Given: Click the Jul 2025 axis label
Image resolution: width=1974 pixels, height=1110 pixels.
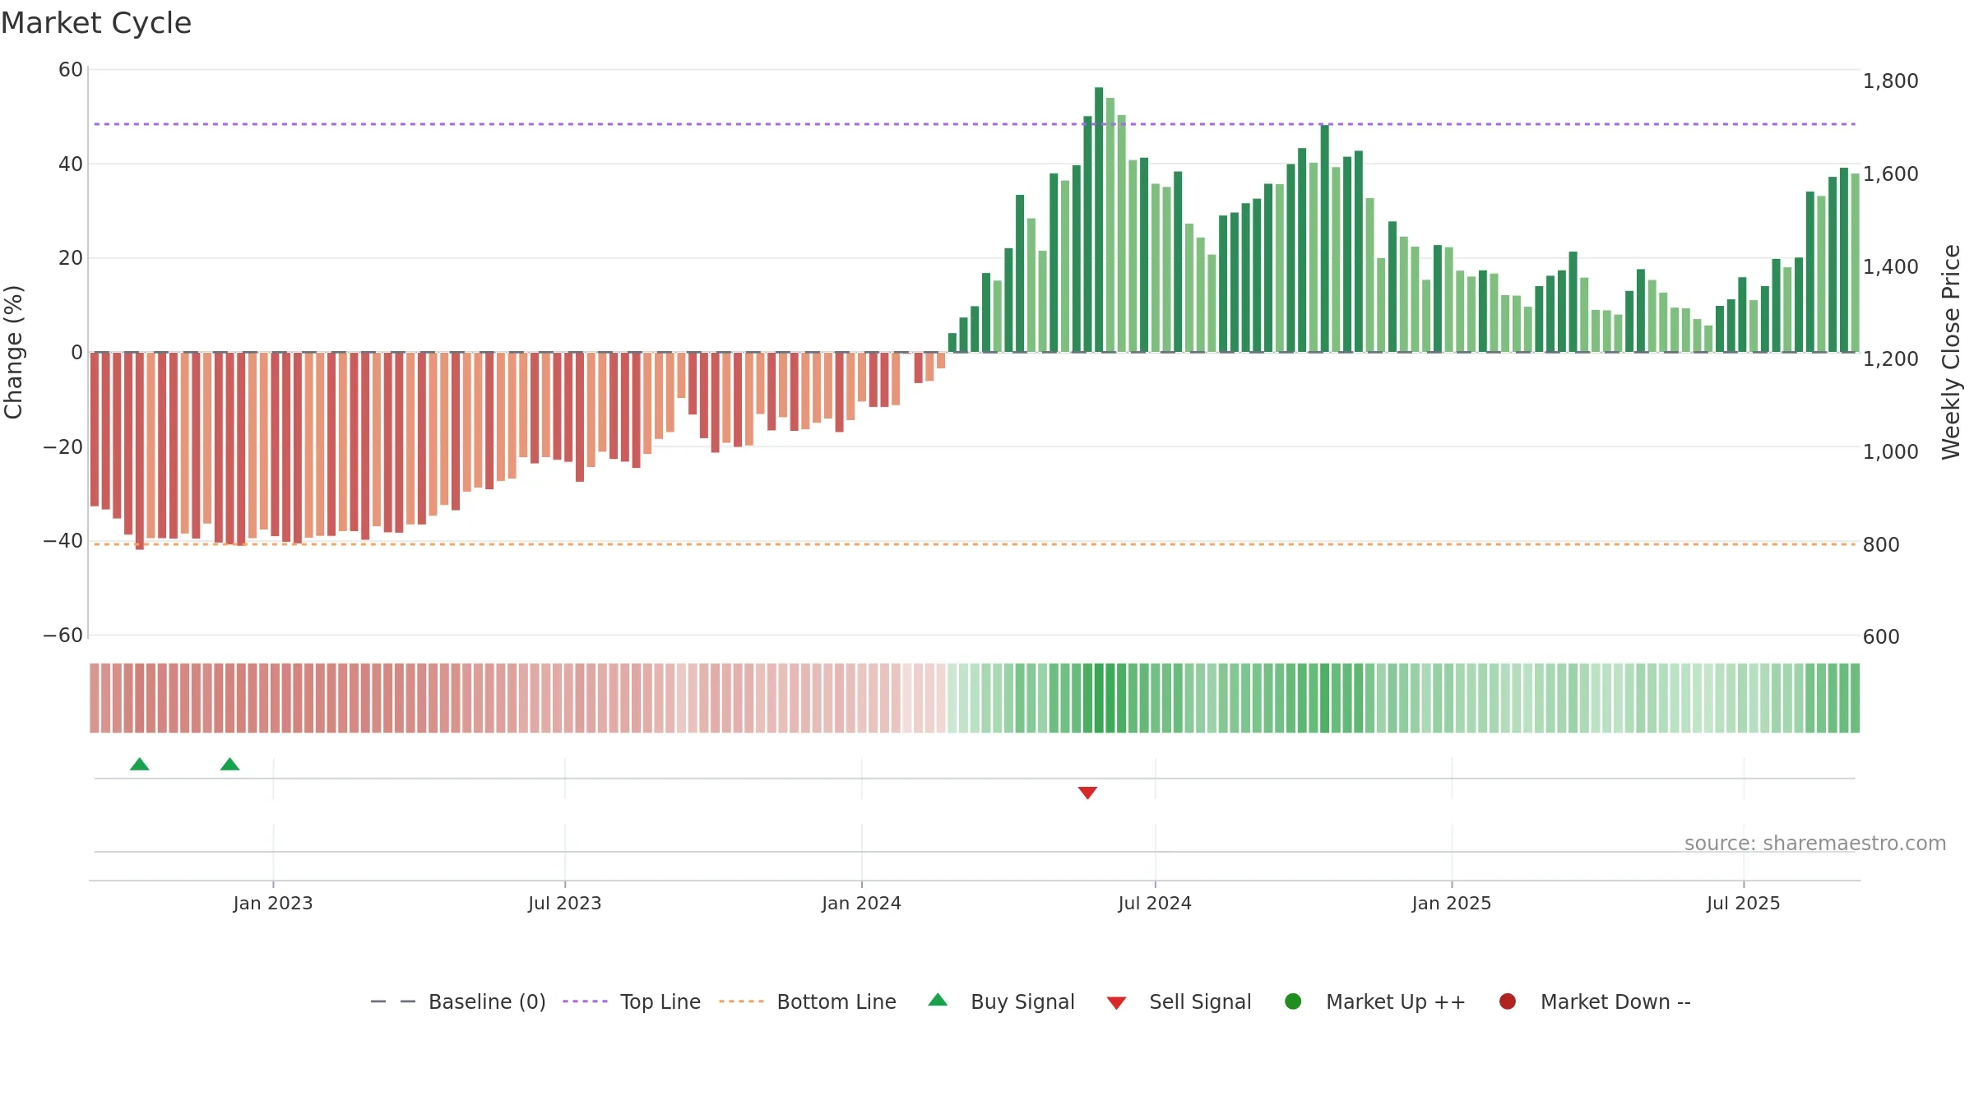Looking at the screenshot, I should pyautogui.click(x=1744, y=904).
